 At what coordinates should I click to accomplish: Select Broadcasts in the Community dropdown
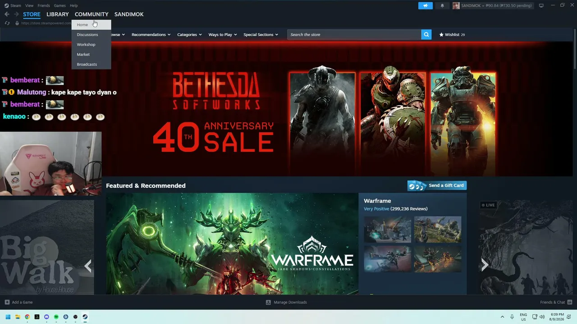coord(91,64)
